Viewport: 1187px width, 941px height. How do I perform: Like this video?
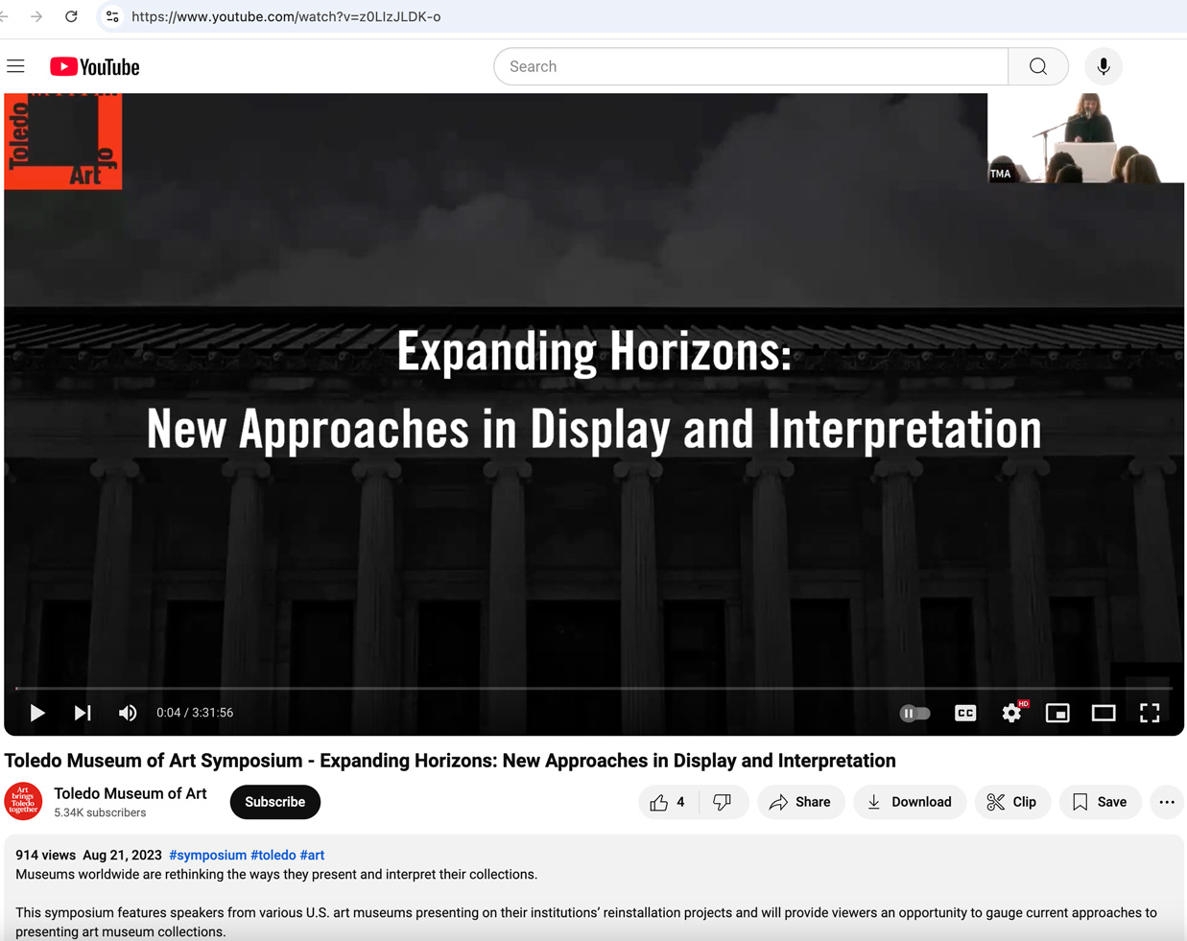coord(668,802)
